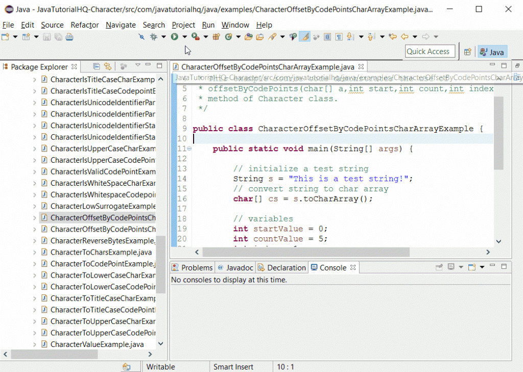Print the file using the printer icon
The height and width of the screenshot is (372, 523).
pyautogui.click(x=69, y=37)
